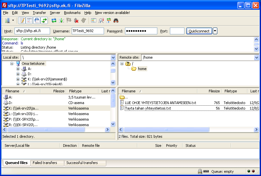261x176 pixels.
Task: Click the local file list vertical scrollbar thumb
Action: pyautogui.click(x=113, y=100)
